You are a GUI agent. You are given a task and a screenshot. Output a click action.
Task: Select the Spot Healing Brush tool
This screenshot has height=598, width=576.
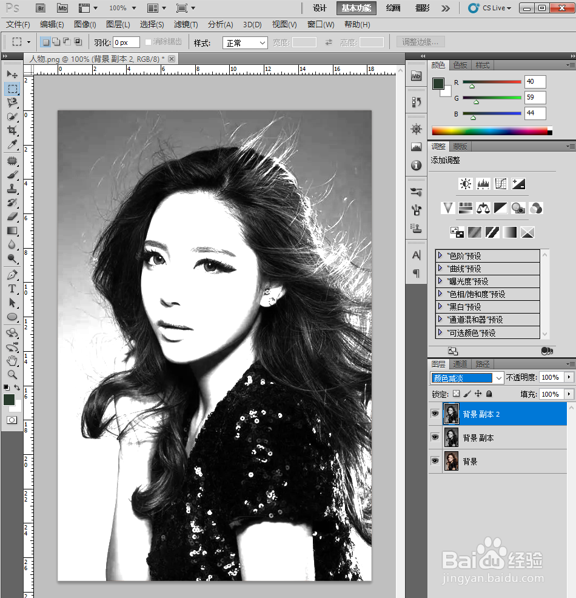(12, 161)
